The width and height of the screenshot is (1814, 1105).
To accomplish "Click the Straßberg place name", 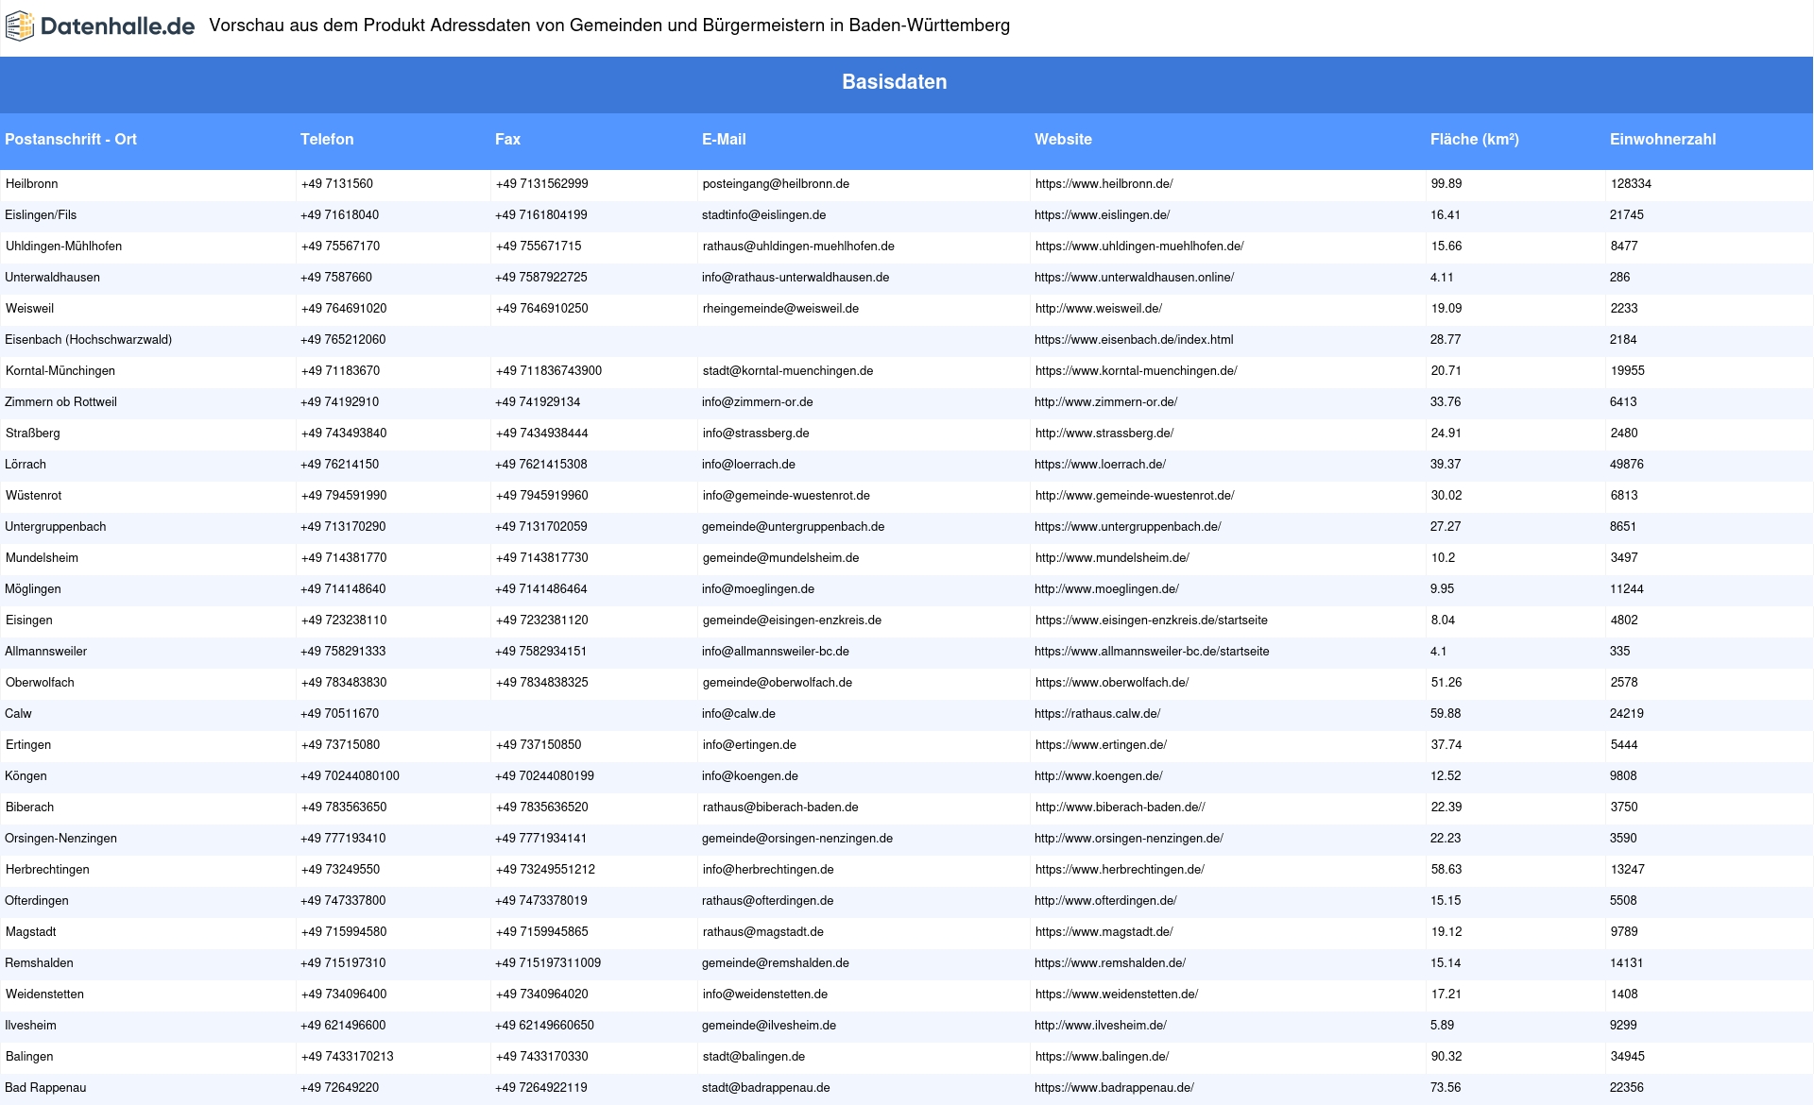I will coord(32,433).
